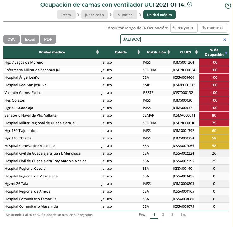Screen dimensions: 233x228
Task: Download the table as PDF
Action: click(48, 39)
